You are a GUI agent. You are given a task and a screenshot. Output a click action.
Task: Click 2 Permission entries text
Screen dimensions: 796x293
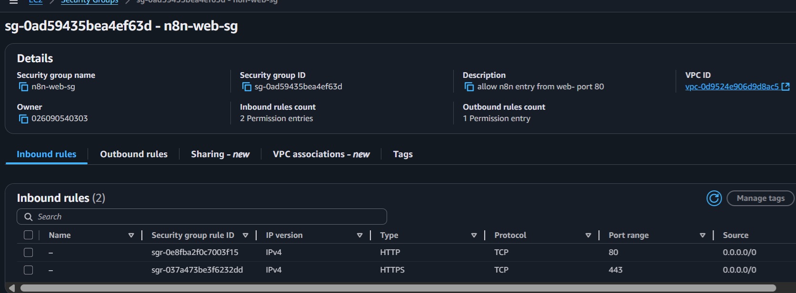tap(277, 118)
